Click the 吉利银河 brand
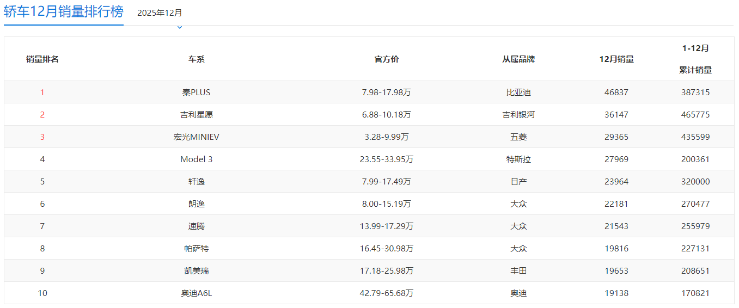 click(x=518, y=115)
